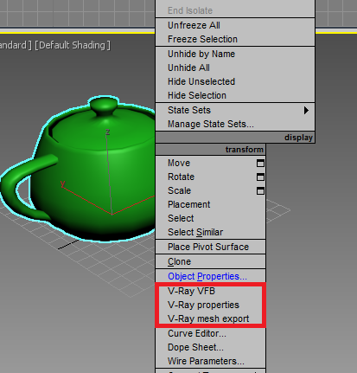This screenshot has width=357, height=373.
Task: Select the Scale transform entry
Action: coord(210,190)
